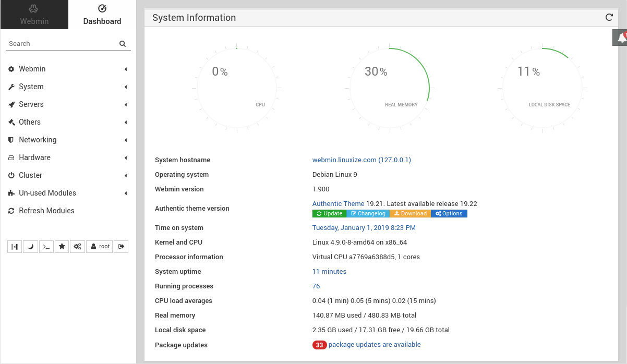Open the command shell terminal icon

click(46, 247)
